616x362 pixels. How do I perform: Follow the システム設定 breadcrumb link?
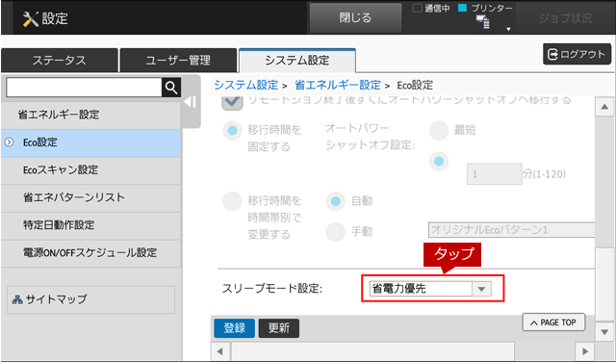pos(246,85)
